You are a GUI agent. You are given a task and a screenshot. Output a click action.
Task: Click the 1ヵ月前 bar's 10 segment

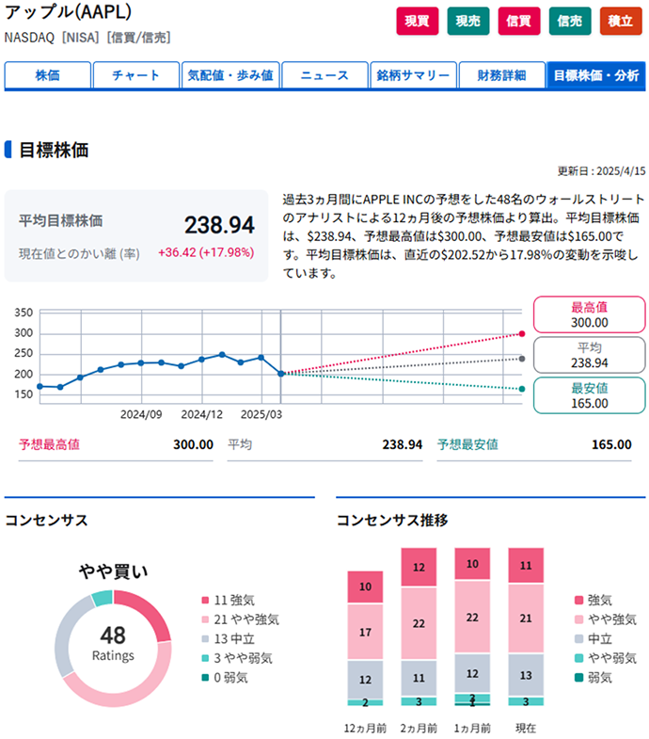point(472,564)
